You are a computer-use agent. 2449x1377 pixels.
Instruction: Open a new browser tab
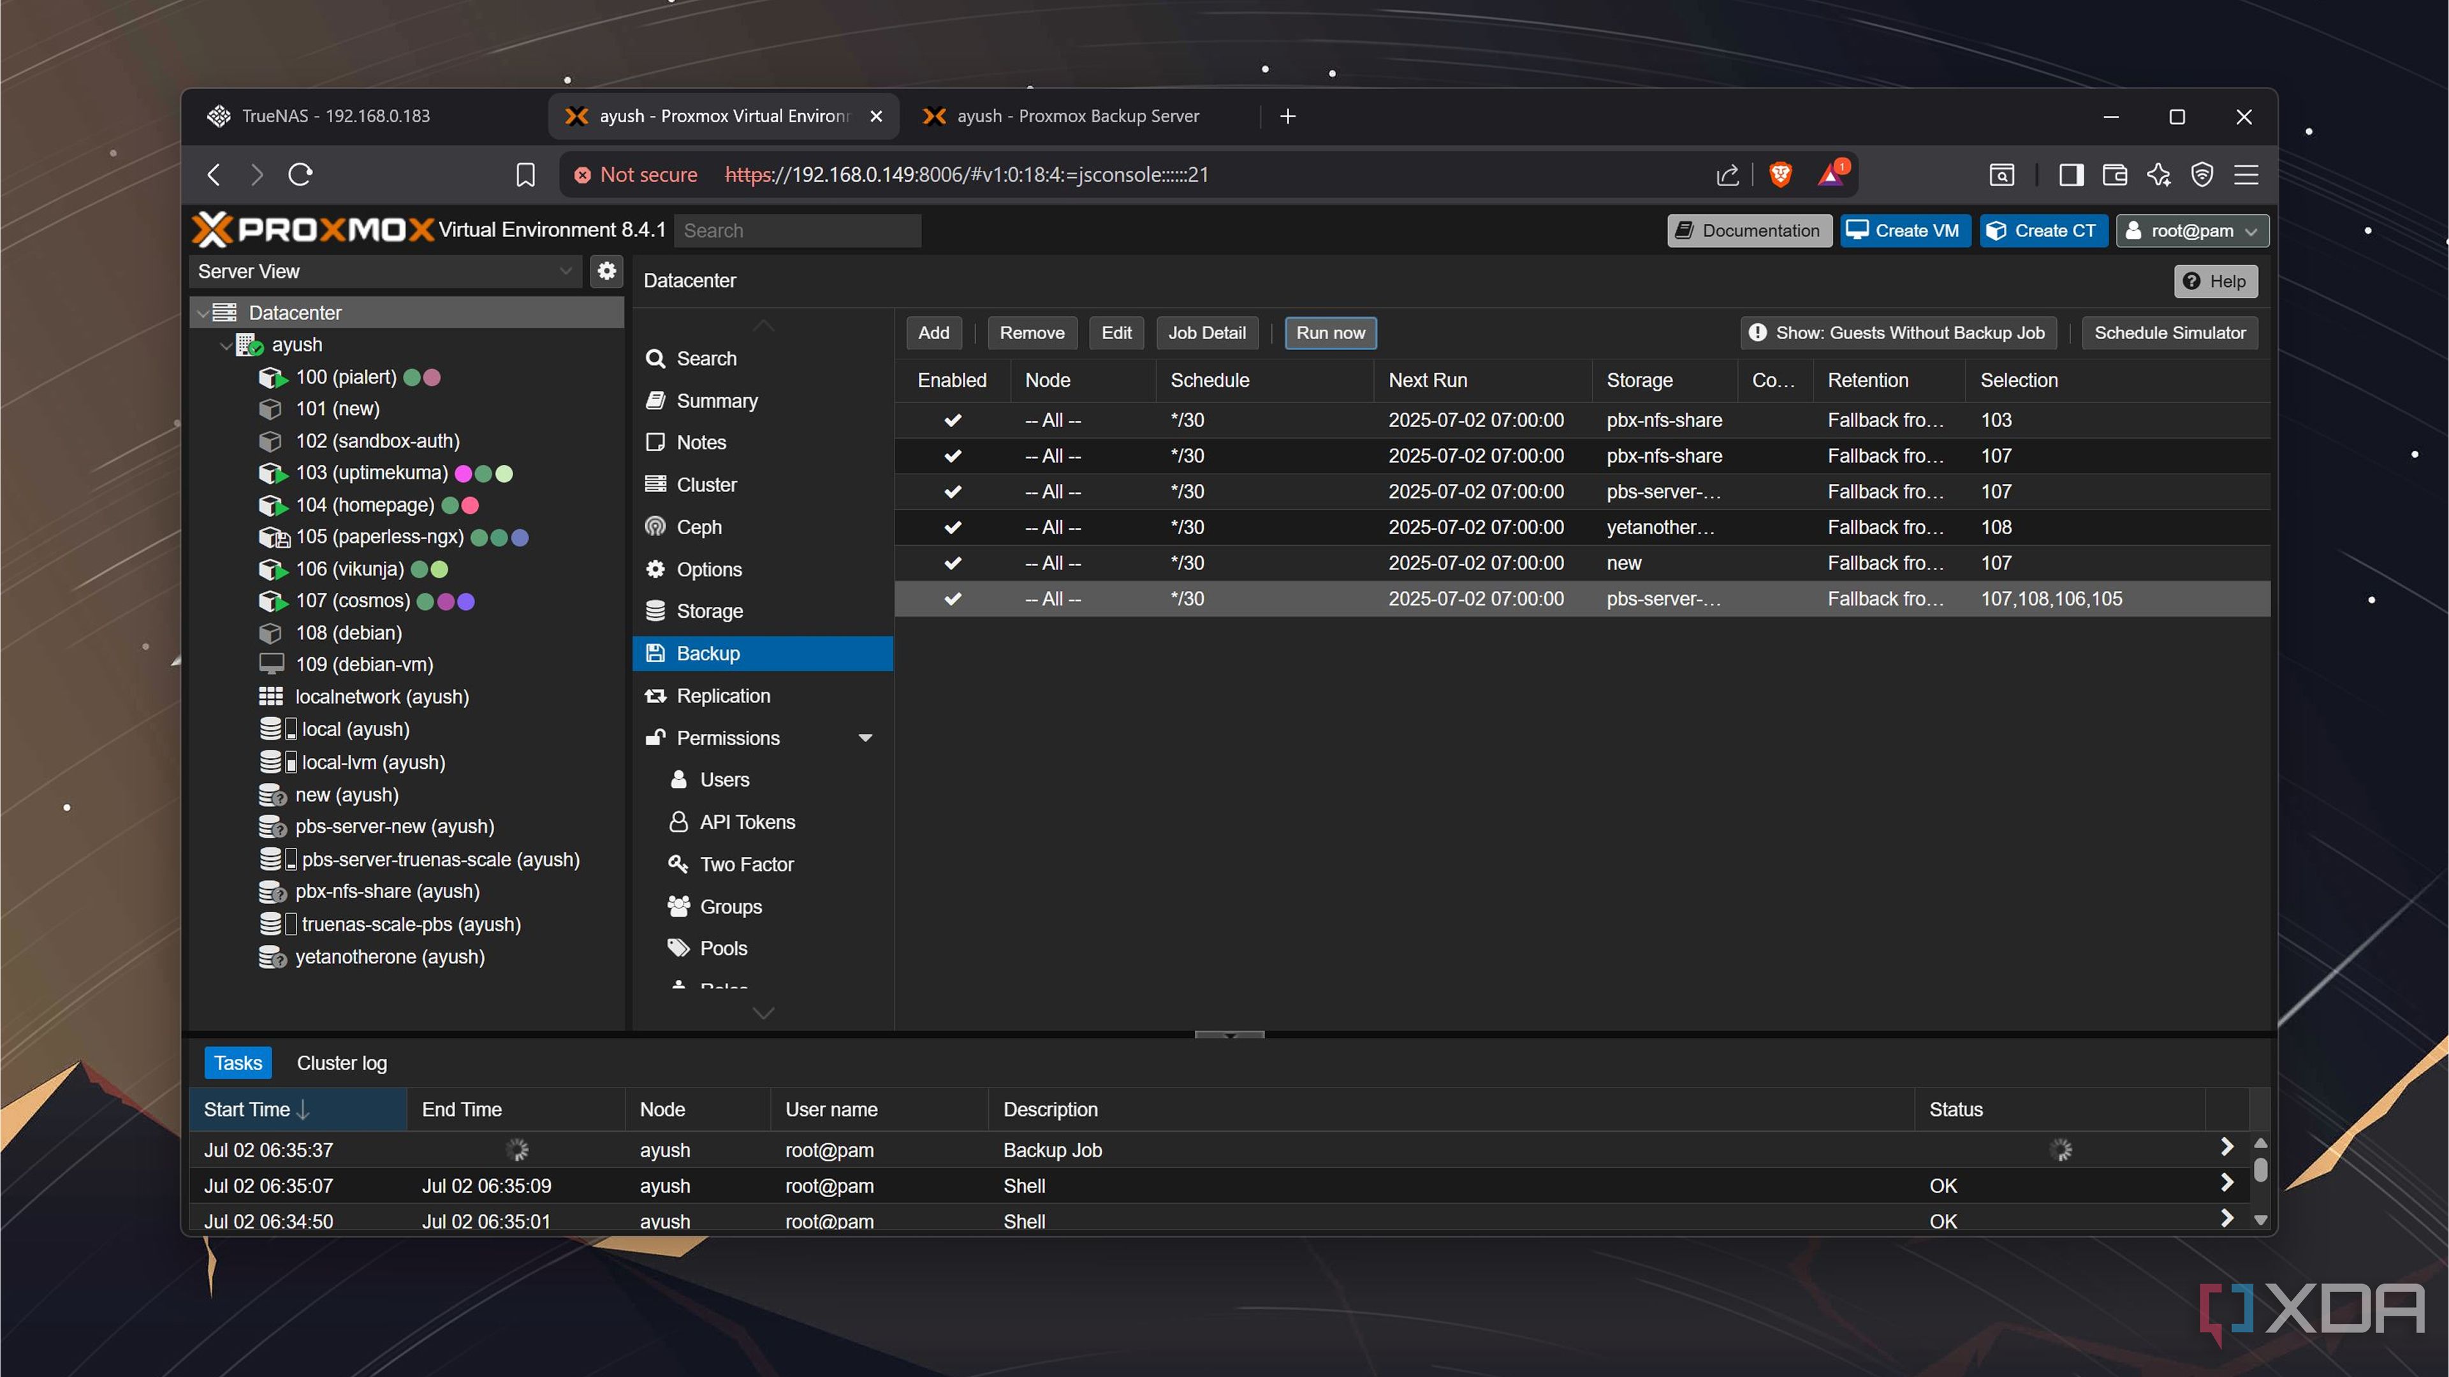tap(1287, 116)
